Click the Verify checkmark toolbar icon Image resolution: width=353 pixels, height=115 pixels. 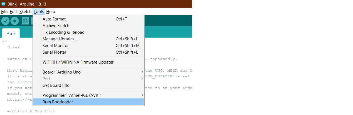pos(5,21)
